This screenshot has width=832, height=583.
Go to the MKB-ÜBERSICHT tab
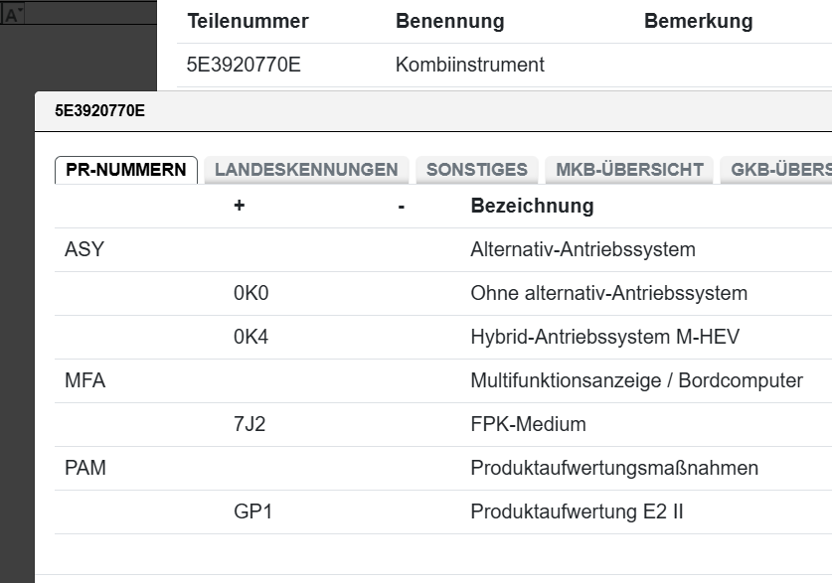pos(629,170)
